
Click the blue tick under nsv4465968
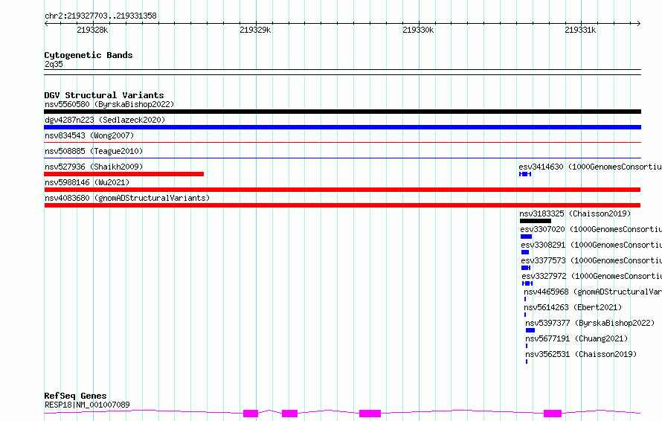[525, 299]
